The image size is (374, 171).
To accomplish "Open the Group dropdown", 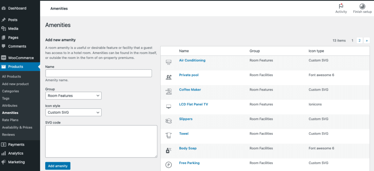I will 73,96.
